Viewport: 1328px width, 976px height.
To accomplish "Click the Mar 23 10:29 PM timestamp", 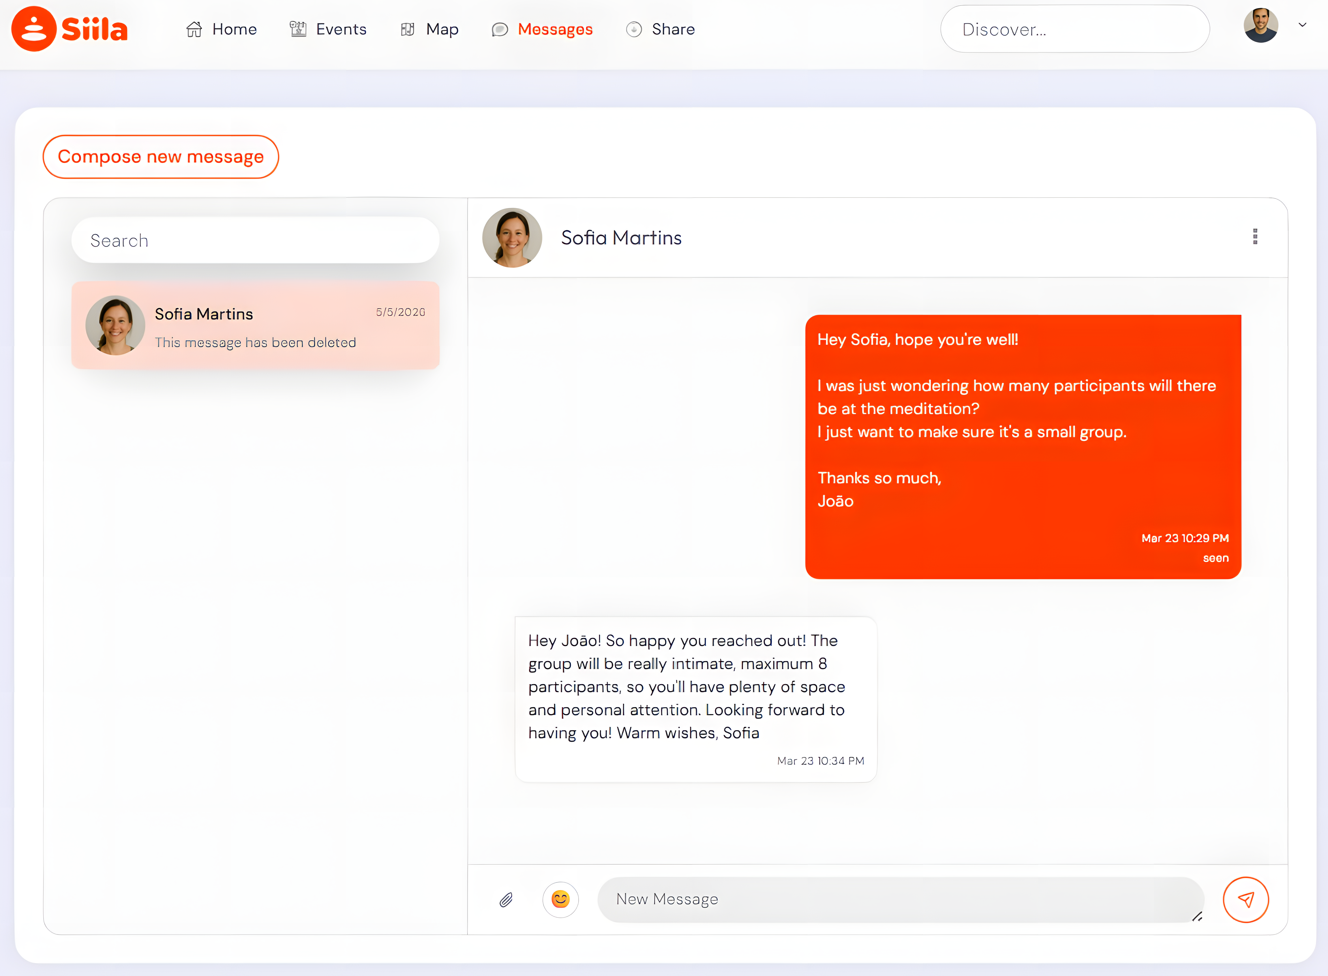I will click(x=1185, y=538).
